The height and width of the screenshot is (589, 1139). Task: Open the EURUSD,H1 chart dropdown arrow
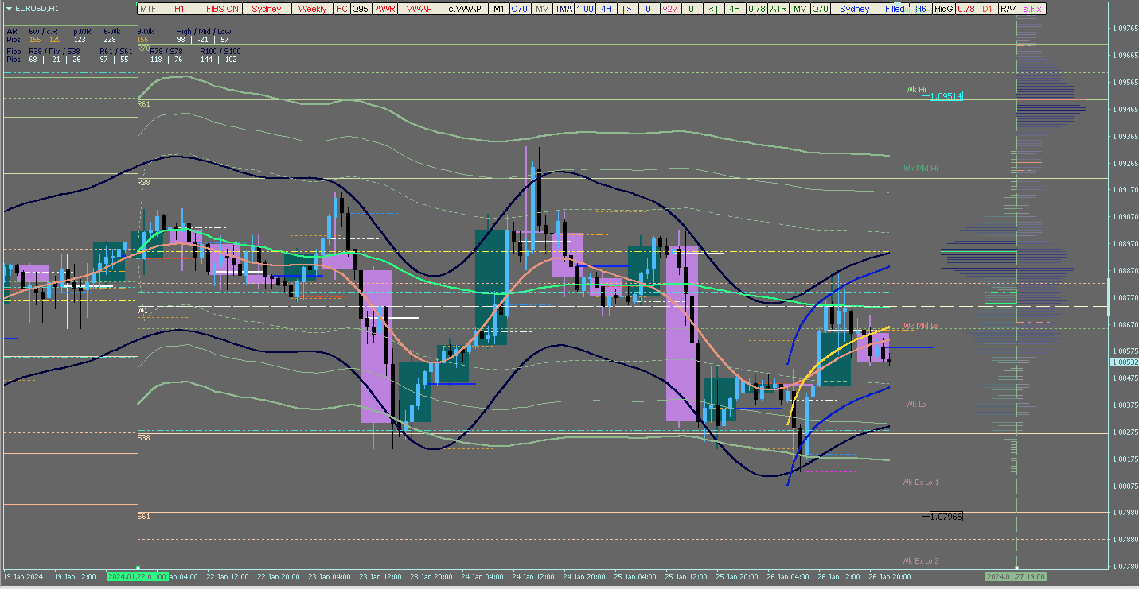tap(9, 9)
